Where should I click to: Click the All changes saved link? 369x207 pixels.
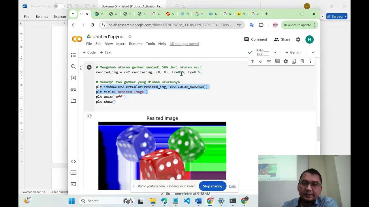[x=184, y=44]
